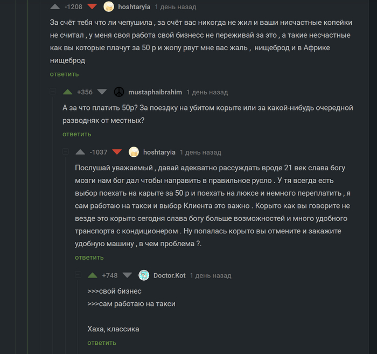This screenshot has height=354, width=377.
Task: Downvote the comment rated -1037
Action: (117, 152)
